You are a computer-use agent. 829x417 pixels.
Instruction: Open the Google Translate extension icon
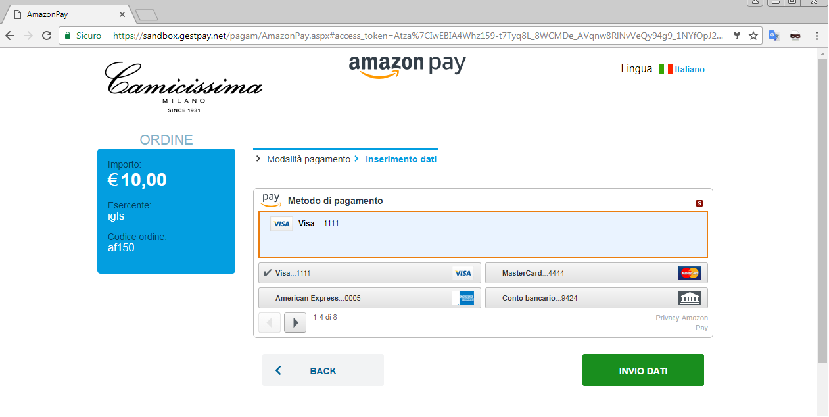(x=774, y=36)
